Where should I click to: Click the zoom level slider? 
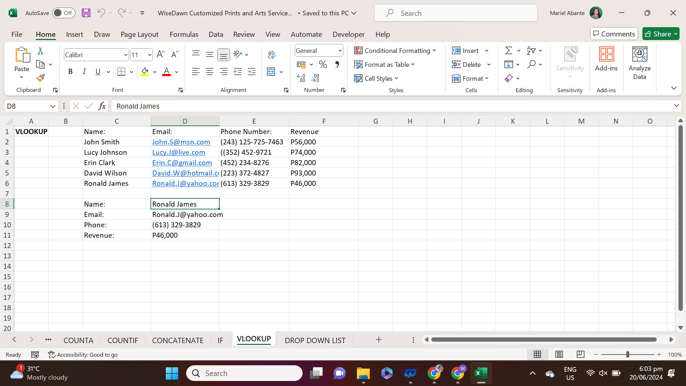click(x=627, y=355)
